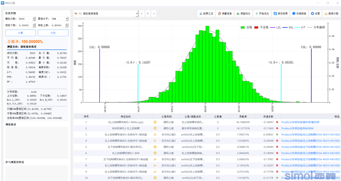Viewport: 341px width, 181px height.
Task: Click the 保留优化 bar chart button
Action: point(243,14)
